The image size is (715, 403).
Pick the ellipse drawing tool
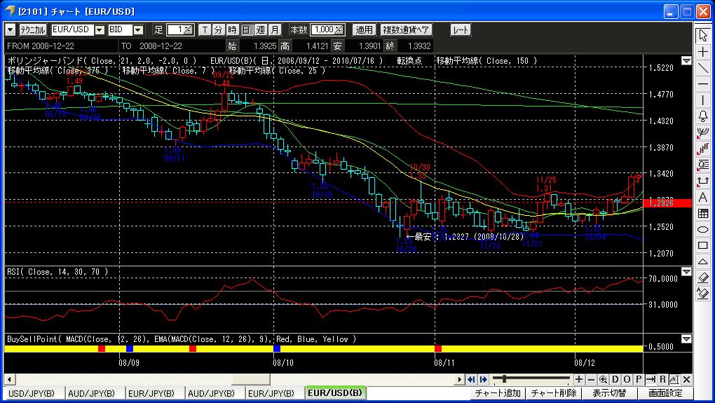(702, 229)
